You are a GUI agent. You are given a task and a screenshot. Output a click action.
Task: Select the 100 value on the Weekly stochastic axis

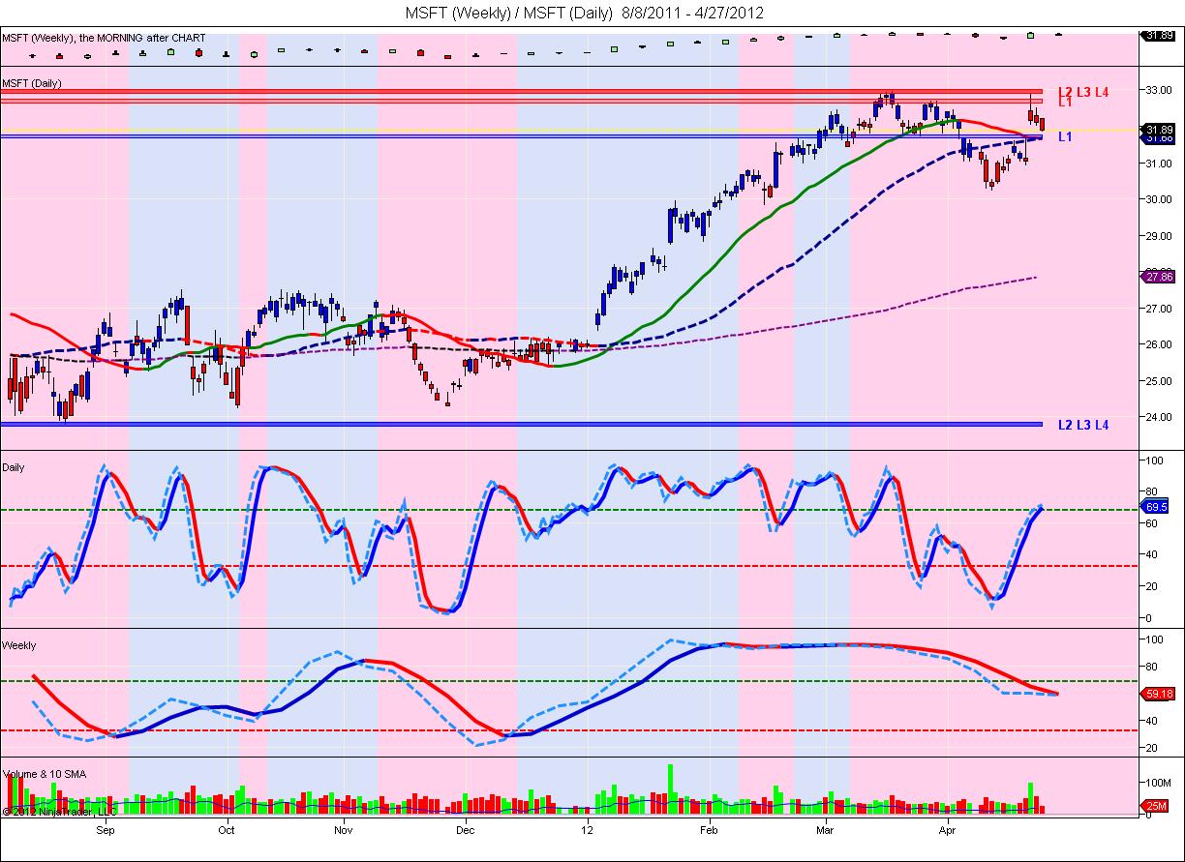pos(1154,639)
